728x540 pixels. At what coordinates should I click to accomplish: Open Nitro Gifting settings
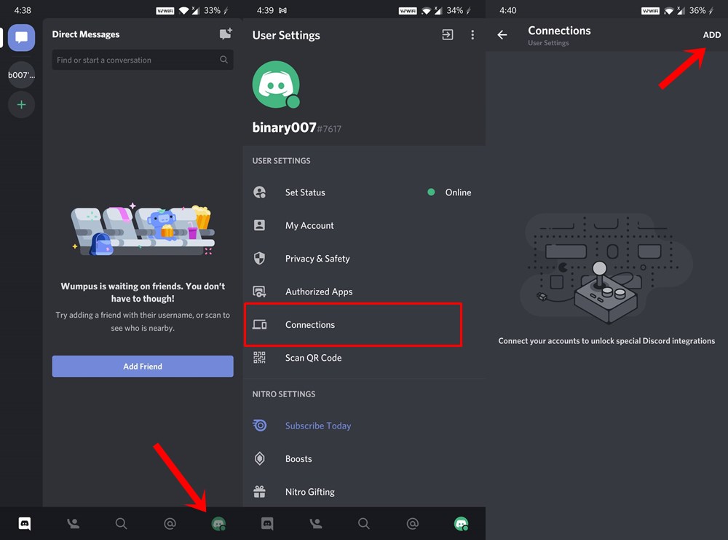[x=364, y=492]
